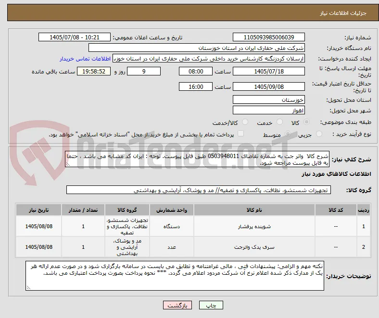Select the متوسط purchase type radio

pos(288,134)
